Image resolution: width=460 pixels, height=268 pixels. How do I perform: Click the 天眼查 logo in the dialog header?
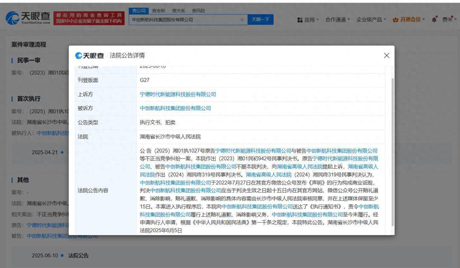(x=90, y=55)
